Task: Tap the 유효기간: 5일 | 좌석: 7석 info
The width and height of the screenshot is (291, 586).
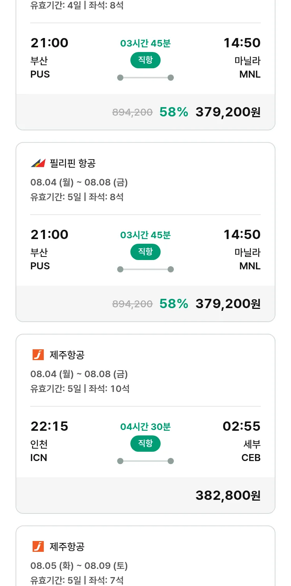Action: pos(77,580)
